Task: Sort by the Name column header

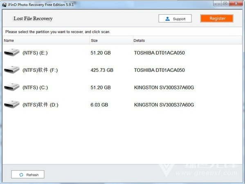Action: [46, 40]
